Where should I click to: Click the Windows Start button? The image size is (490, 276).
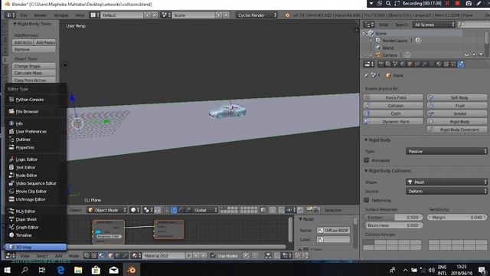coord(7,269)
